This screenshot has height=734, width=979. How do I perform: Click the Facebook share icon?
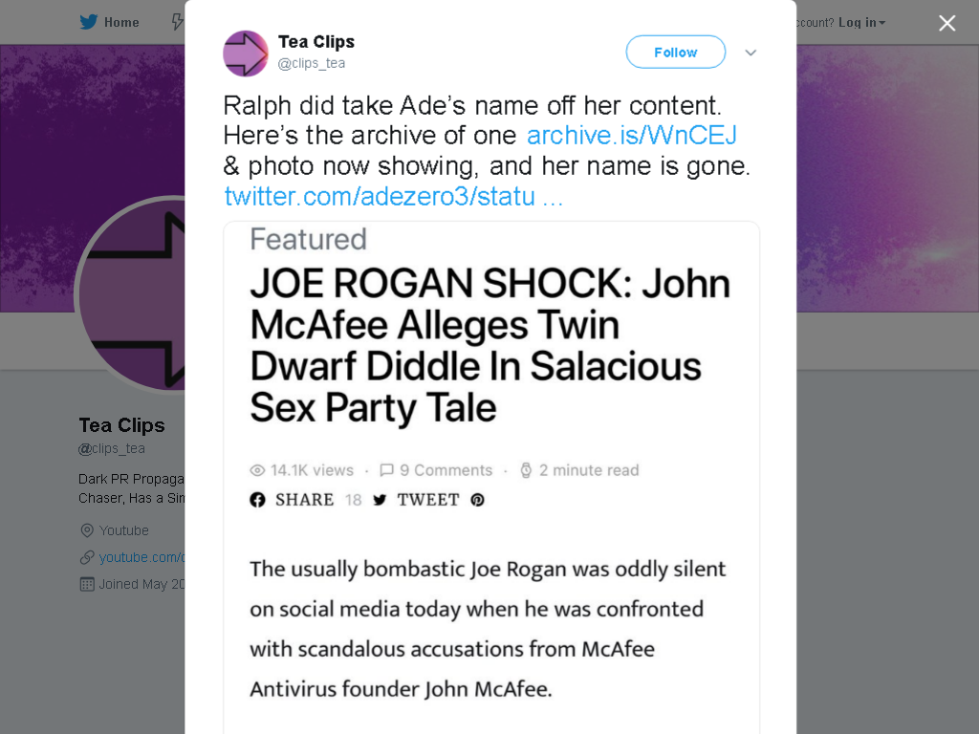[x=257, y=500]
